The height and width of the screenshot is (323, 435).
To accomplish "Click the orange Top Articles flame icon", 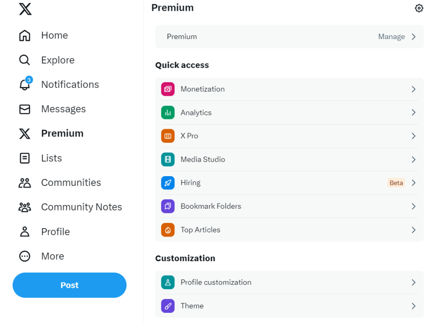I will 168,230.
